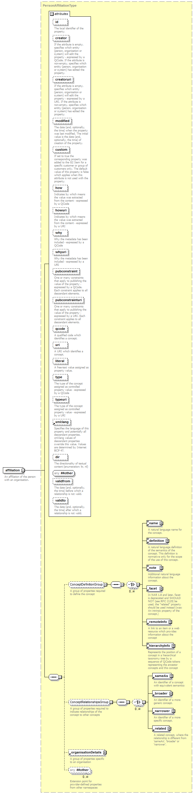Screen dimensions: 195x794
Task: Click the choice compositor icon before name element
Action: (x=132, y=584)
